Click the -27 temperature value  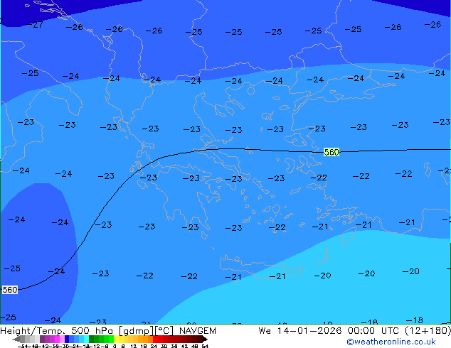click(x=35, y=25)
